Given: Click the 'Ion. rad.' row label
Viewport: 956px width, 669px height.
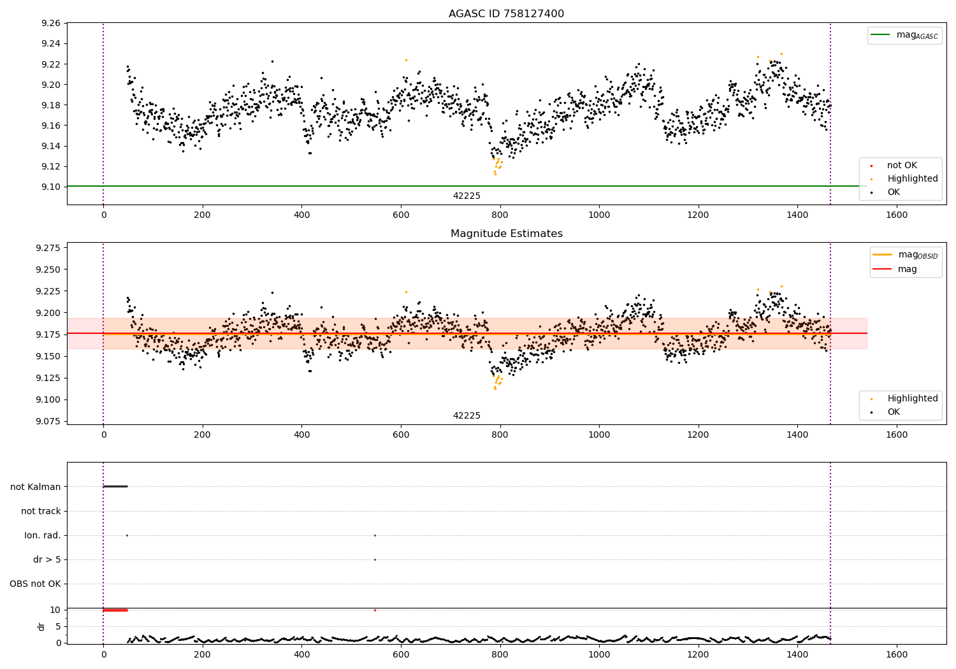Looking at the screenshot, I should pos(43,535).
